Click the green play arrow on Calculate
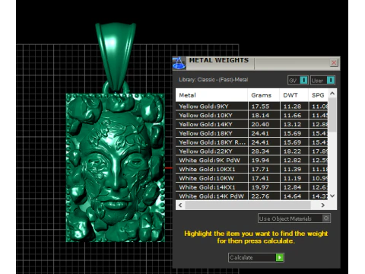The image size is (365, 274). (x=280, y=257)
